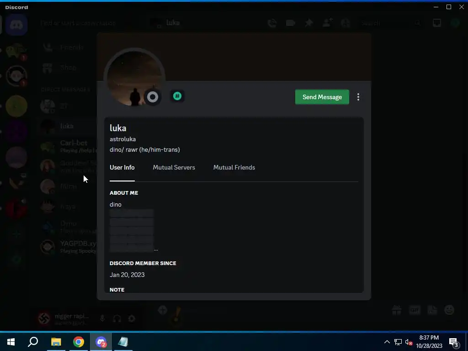Click the ABOUT ME heading
The height and width of the screenshot is (351, 468).
point(124,193)
